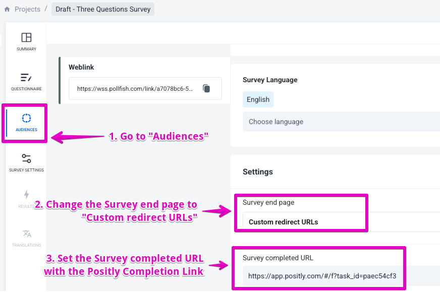Expand the Survey end page dropdown

pyautogui.click(x=338, y=222)
